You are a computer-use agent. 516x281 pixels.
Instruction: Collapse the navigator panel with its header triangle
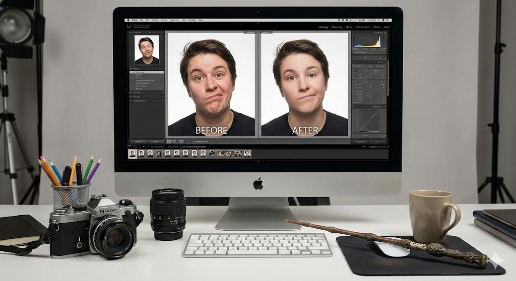pyautogui.click(x=131, y=32)
